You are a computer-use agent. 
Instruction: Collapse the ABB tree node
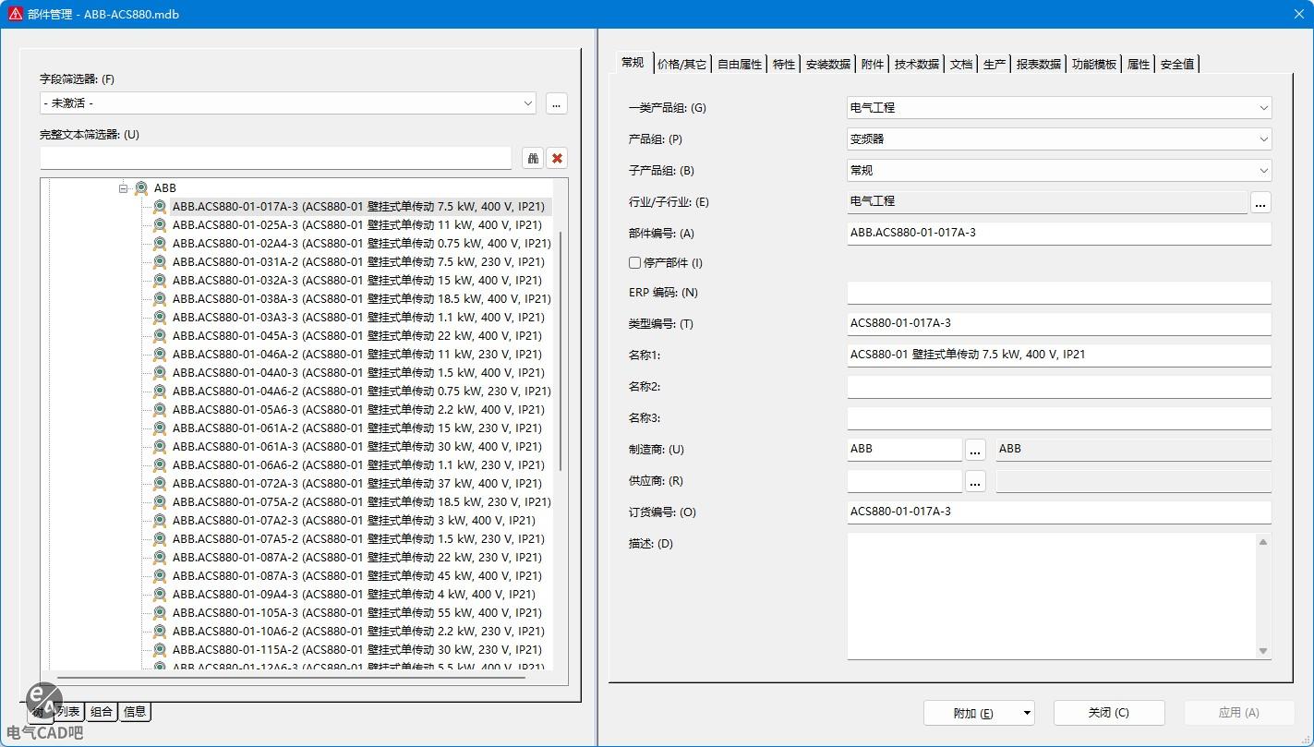(x=123, y=188)
